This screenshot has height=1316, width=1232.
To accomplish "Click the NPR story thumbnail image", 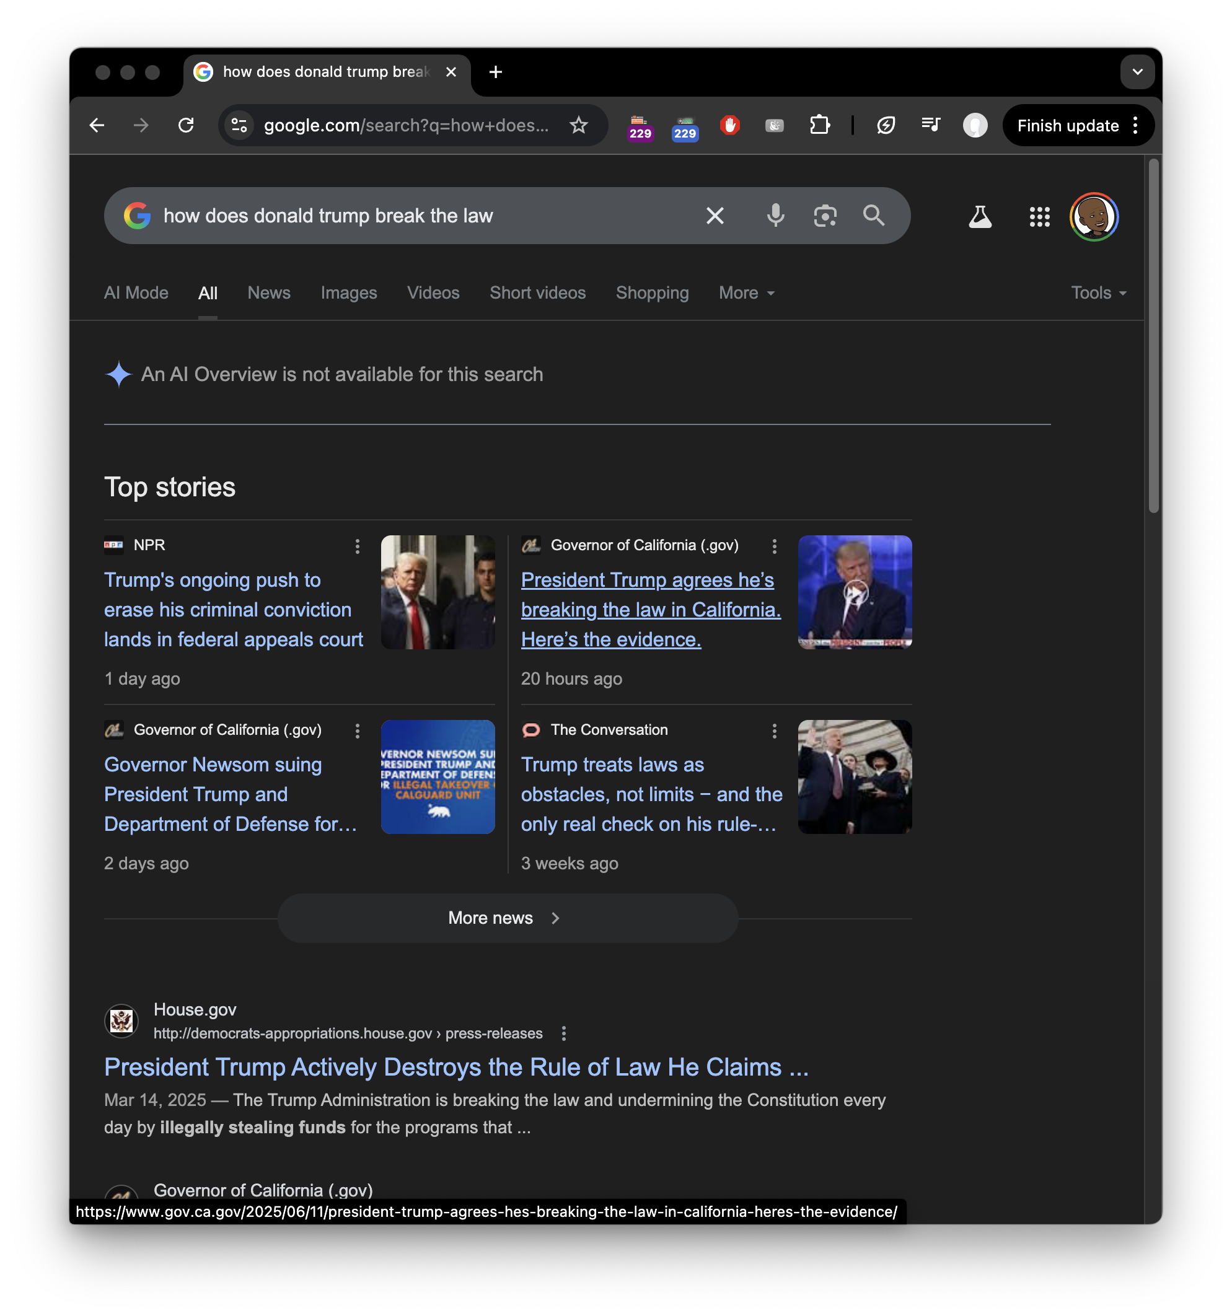I will [438, 592].
